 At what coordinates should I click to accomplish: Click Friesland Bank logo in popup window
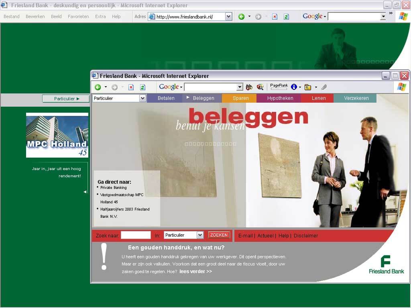387,265
